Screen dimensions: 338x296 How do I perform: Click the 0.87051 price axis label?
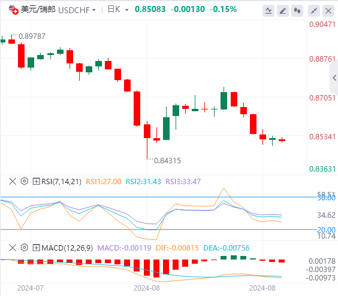point(322,98)
